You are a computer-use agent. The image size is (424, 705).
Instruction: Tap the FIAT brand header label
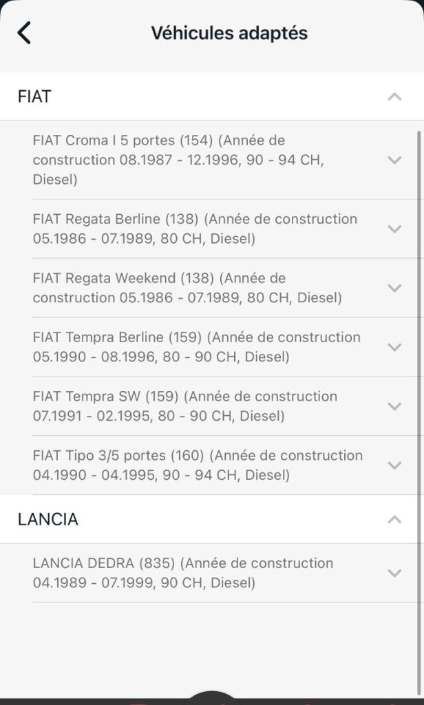tap(34, 96)
